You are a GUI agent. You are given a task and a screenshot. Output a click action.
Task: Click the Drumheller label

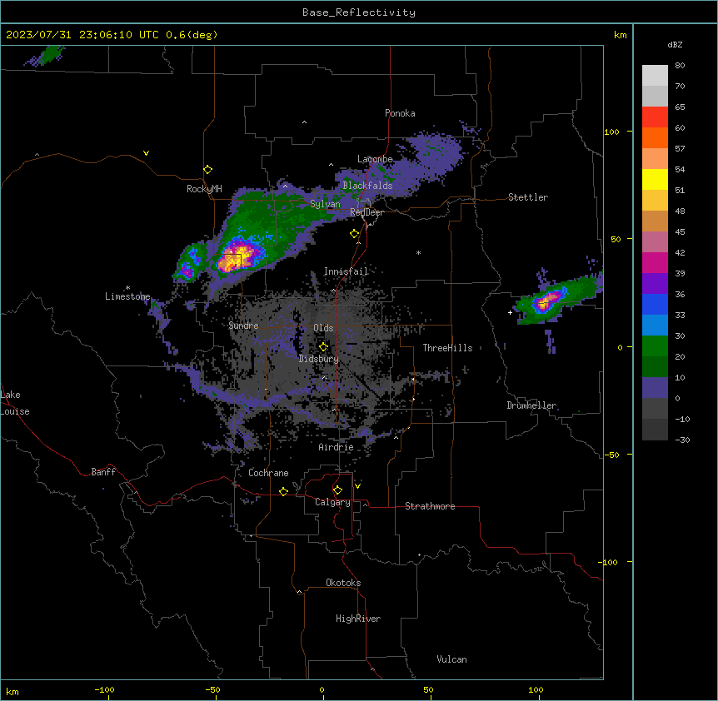coord(531,405)
